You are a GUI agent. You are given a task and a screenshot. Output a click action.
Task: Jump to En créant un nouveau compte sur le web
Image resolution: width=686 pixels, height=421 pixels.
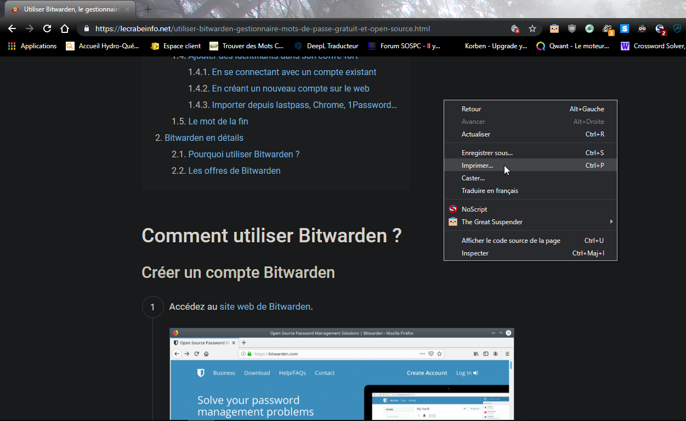[291, 88]
